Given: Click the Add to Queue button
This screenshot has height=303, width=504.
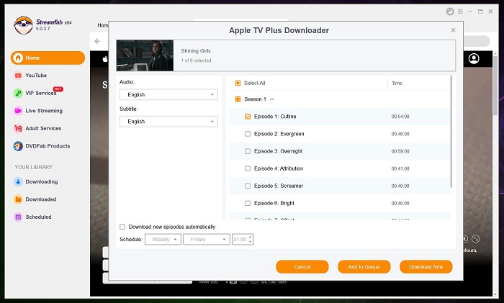Looking at the screenshot, I should tap(364, 267).
